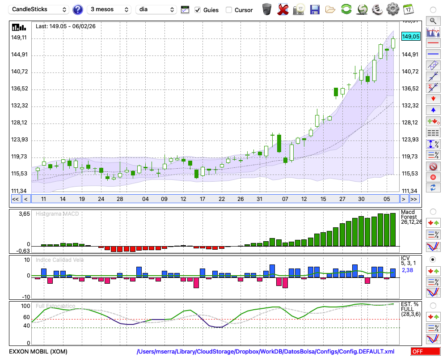Click the blue question mark help icon
This screenshot has width=447, height=358.
click(x=78, y=9)
